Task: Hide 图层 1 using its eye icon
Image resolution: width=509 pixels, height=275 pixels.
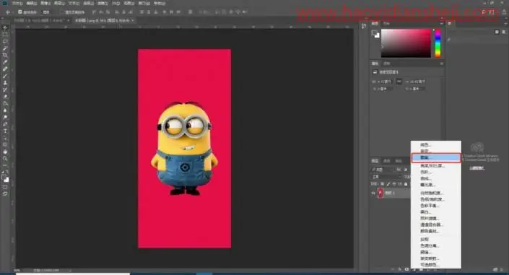Action: [373, 193]
